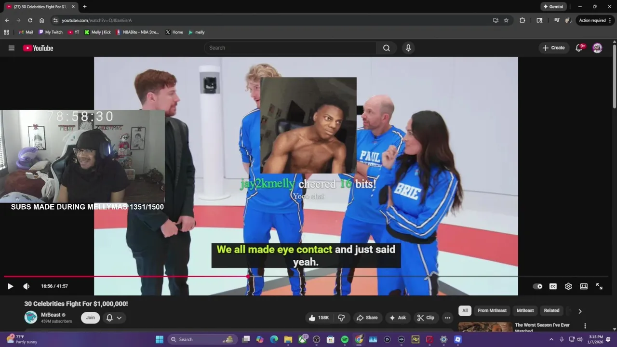Turn on closed captions
617x347 pixels.
tap(553, 286)
